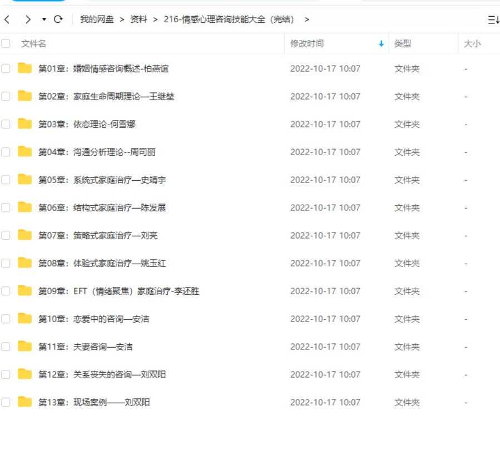Tick the select-all checkbox next to 文件名
This screenshot has width=500, height=455.
pos(6,43)
